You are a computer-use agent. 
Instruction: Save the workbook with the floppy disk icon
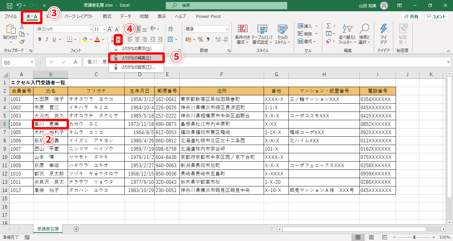pyautogui.click(x=10, y=6)
